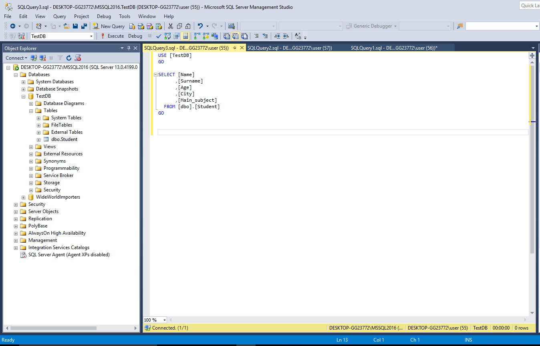Click the Change Connection icon
This screenshot has width=540, height=346.
pos(21,36)
